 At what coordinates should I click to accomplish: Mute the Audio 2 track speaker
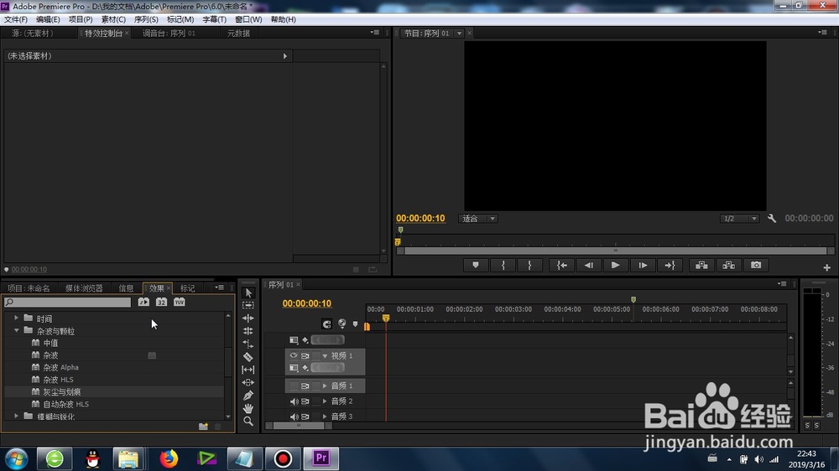(294, 401)
